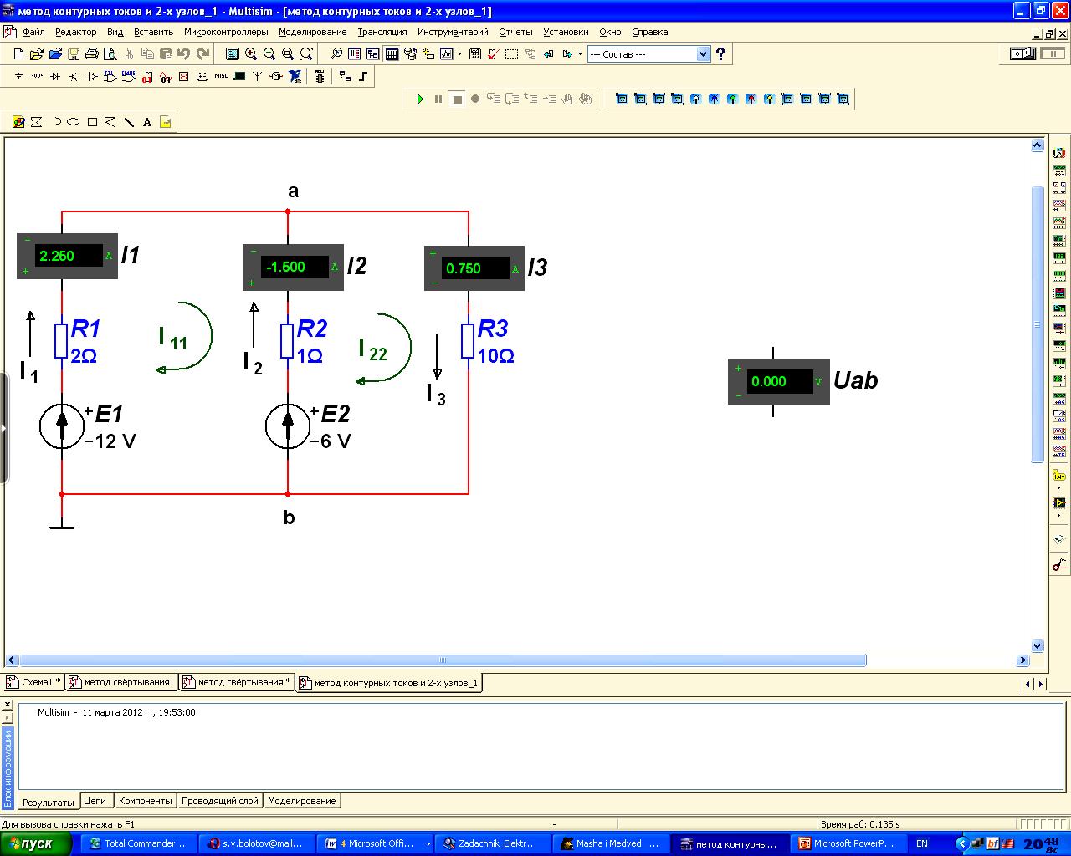Open the "--- Состав ---" dropdown list
Viewport: 1071px width, 856px height.
tap(703, 54)
